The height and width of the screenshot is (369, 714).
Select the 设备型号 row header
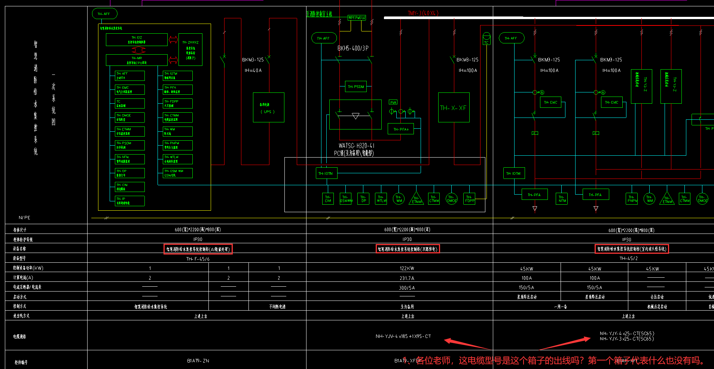click(x=19, y=258)
